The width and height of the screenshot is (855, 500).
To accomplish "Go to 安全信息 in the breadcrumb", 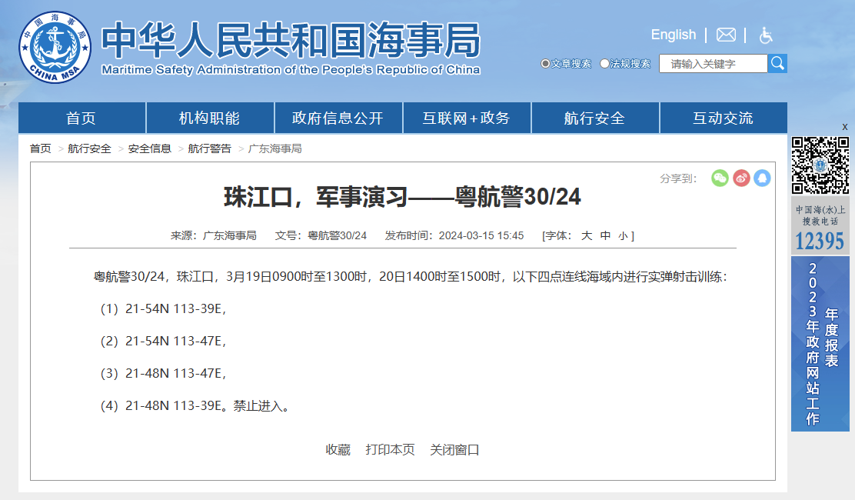I will click(149, 148).
